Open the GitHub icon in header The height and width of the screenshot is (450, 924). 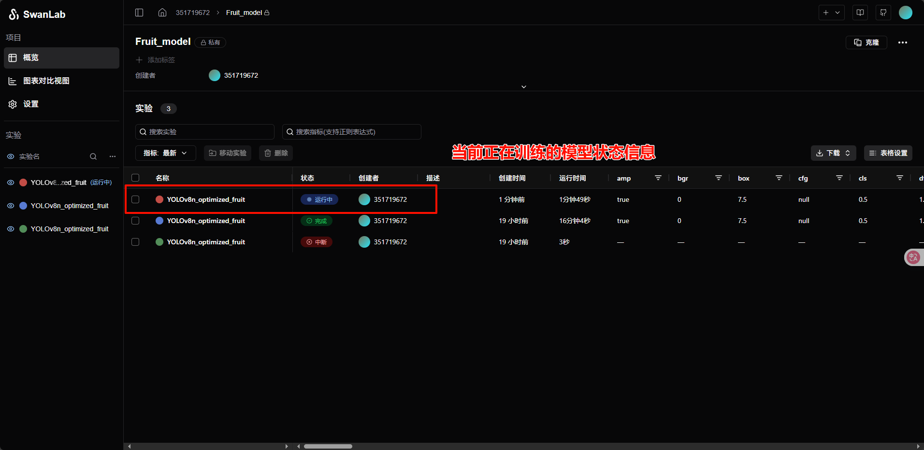coord(883,13)
